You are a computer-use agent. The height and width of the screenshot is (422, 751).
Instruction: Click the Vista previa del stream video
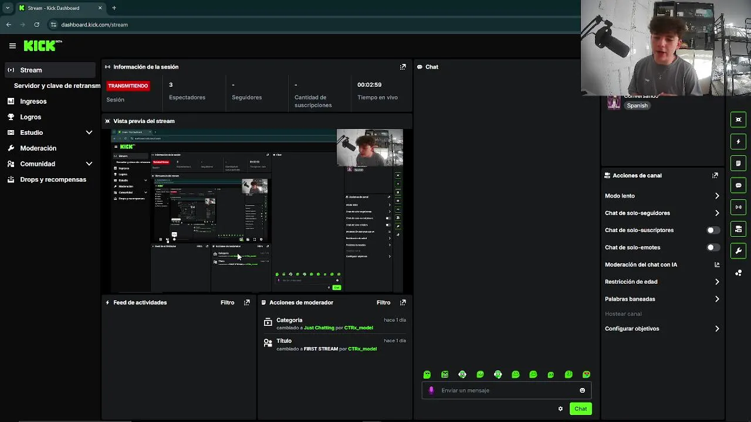[x=257, y=210]
